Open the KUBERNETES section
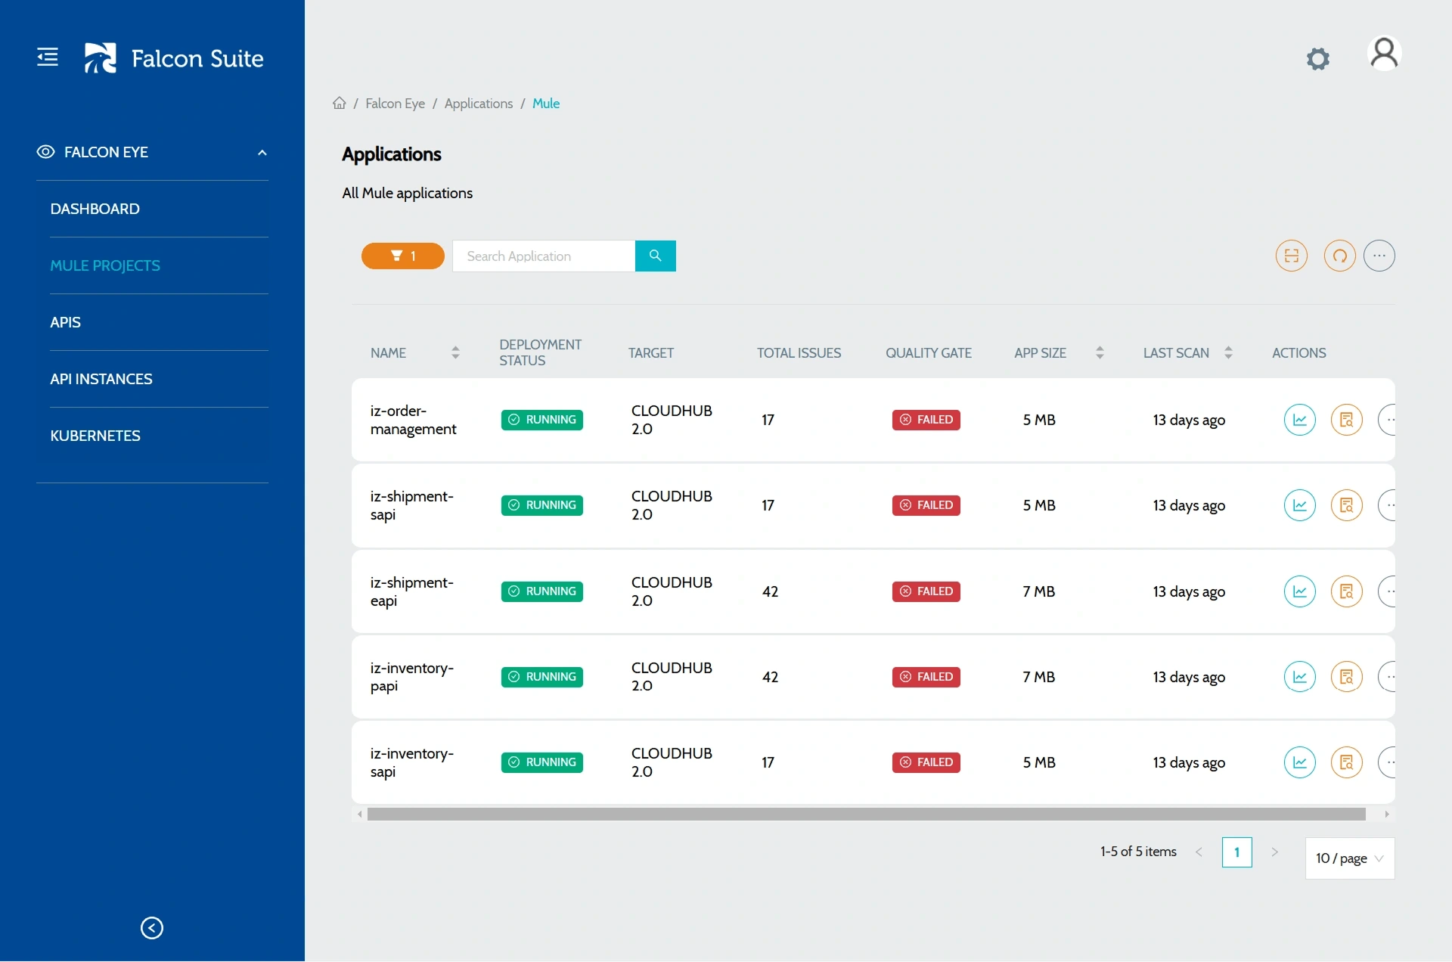The width and height of the screenshot is (1452, 962). (x=95, y=435)
